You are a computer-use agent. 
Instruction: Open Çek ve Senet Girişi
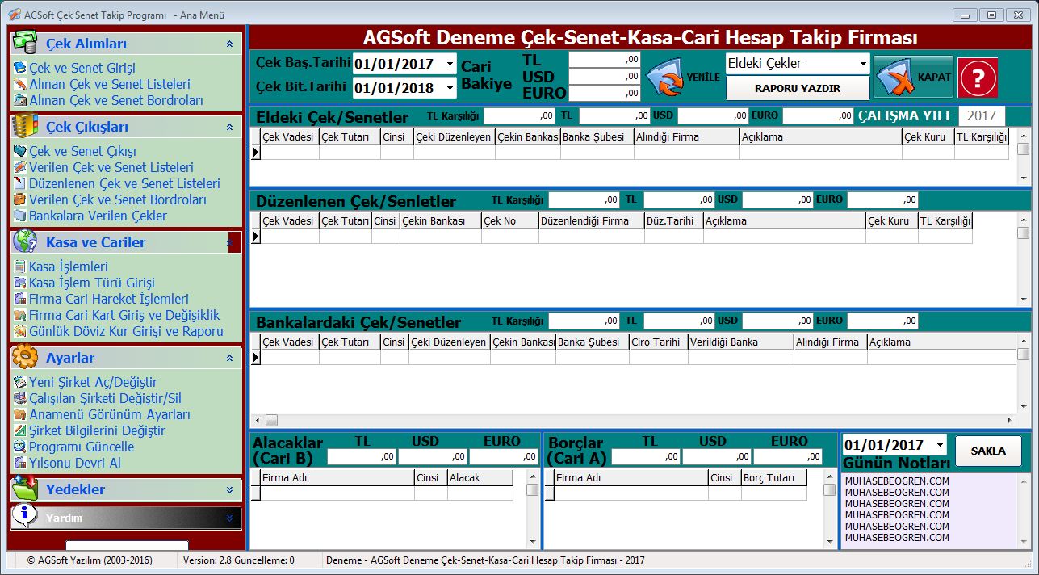(82, 69)
